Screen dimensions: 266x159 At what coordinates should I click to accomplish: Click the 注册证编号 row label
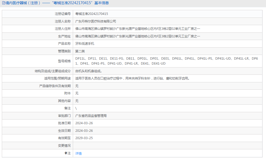click(63, 14)
